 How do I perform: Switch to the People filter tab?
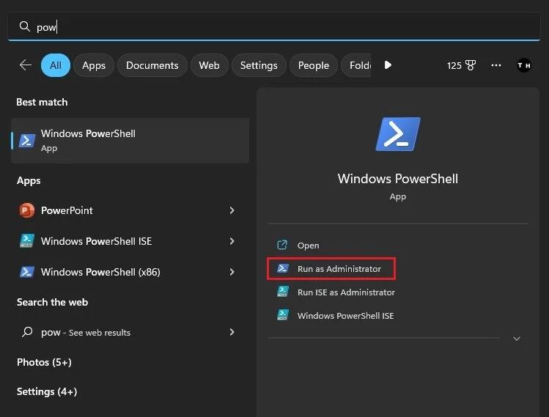click(314, 65)
